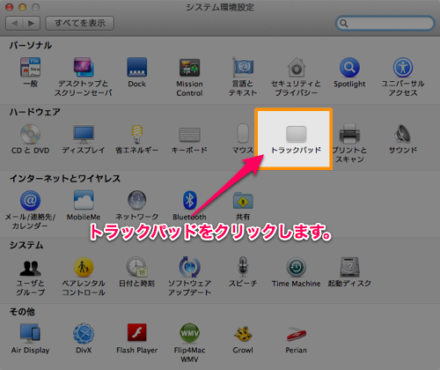Open キーボード (Keyboard) preferences
Screen dimensions: 440x370
pos(189,135)
